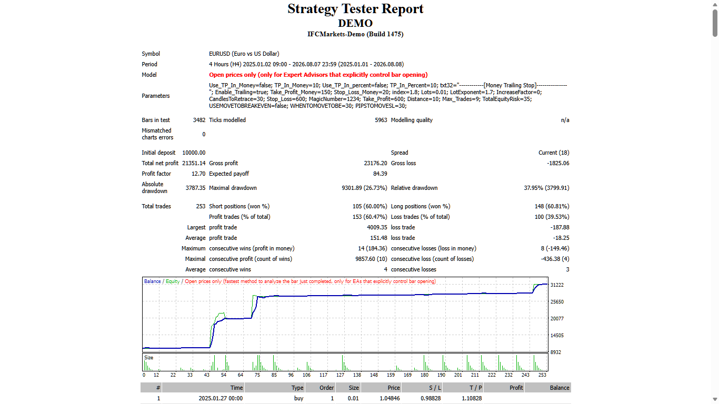719x404 pixels.
Task: Click the Balance legend label in chart
Action: click(x=153, y=281)
